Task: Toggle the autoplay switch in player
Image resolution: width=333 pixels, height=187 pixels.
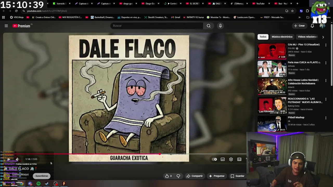Action: pos(214,159)
